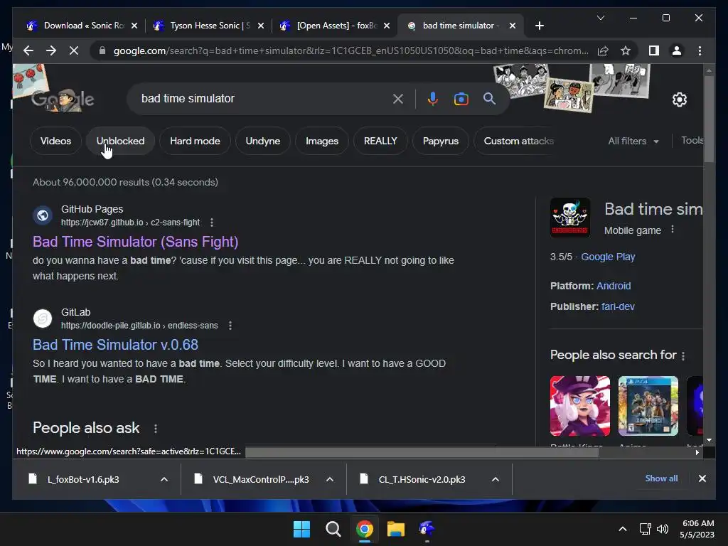Stop loading the page
Image resolution: width=728 pixels, height=546 pixels.
(74, 50)
